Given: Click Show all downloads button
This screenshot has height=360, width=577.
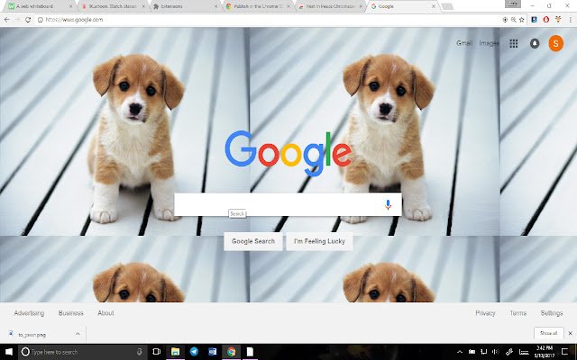Looking at the screenshot, I should pos(549,333).
